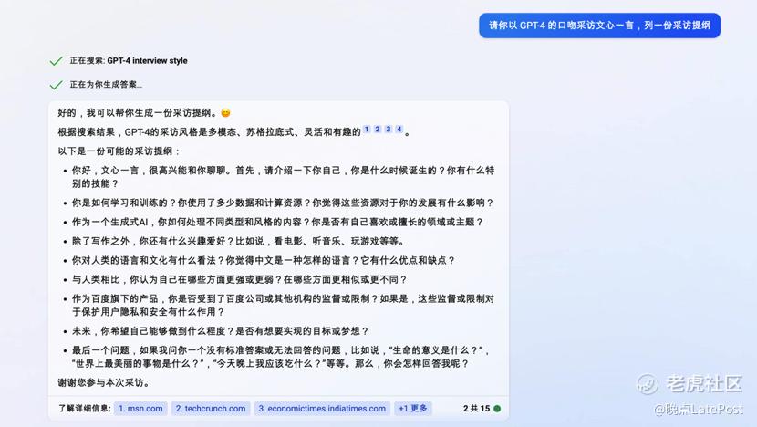Click the bullet starting 你好，文心一言

[x=283, y=177]
